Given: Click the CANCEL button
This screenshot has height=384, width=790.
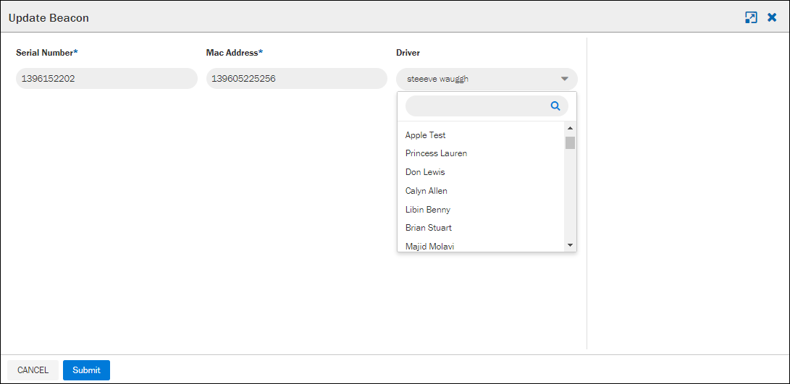Looking at the screenshot, I should 33,370.
